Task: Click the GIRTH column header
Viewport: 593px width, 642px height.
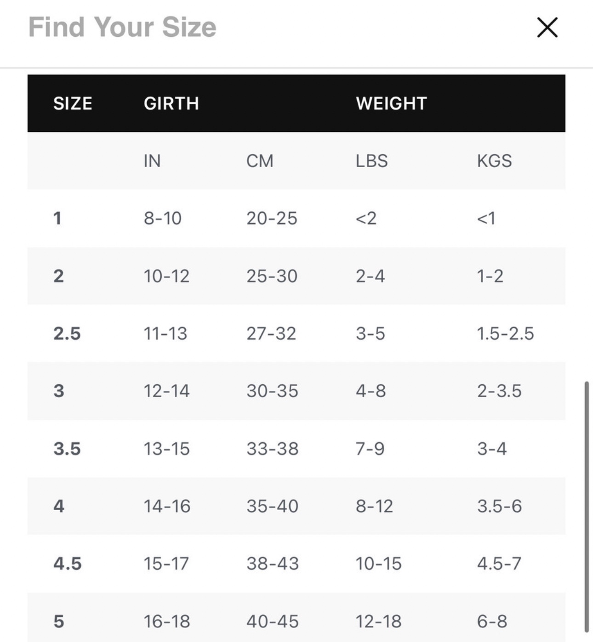Action: (x=171, y=103)
